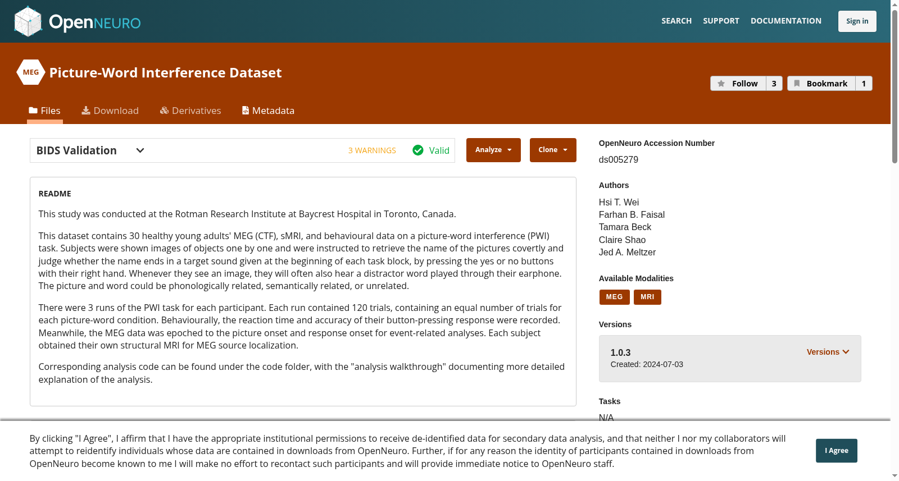Click the Available Modalities heading
This screenshot has height=481, width=899.
[x=636, y=278]
